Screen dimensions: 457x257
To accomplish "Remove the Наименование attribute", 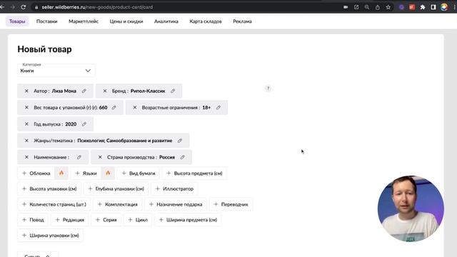I will (x=26, y=157).
